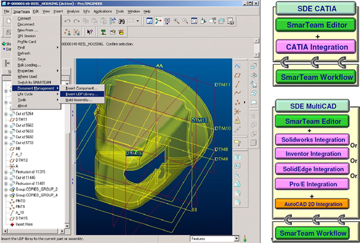Select the Datum Curve tool
Viewport: 360px width, 243px height.
(237, 93)
